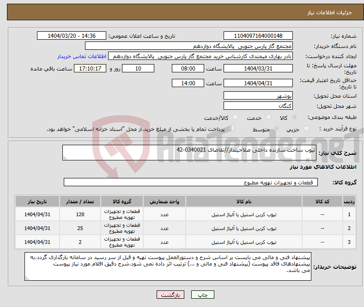Click the need date in row 1

point(37,214)
